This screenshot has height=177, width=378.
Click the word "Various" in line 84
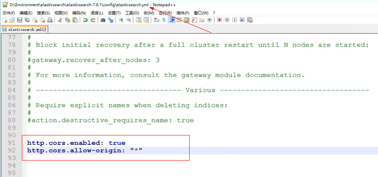200,90
